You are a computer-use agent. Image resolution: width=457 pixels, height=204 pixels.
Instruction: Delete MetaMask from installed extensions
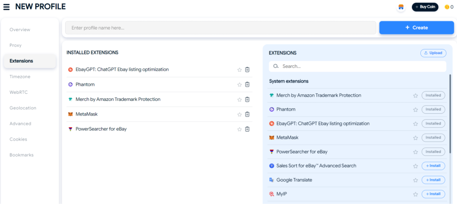tap(247, 114)
